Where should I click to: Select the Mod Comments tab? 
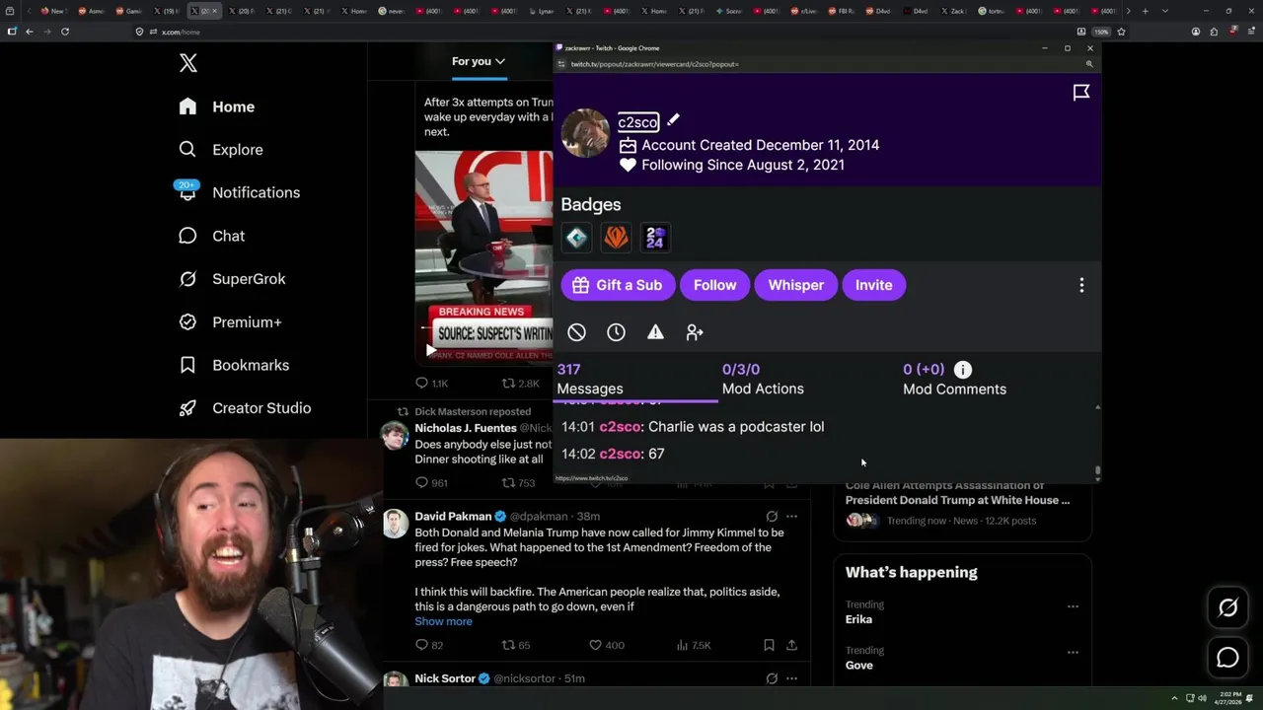(x=954, y=380)
